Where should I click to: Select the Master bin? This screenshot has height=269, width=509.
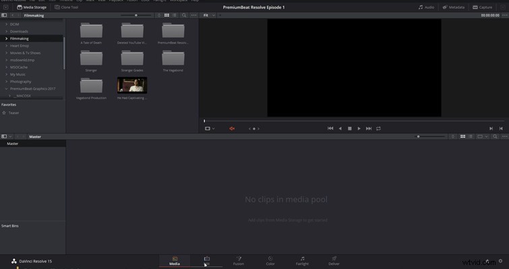click(x=33, y=144)
